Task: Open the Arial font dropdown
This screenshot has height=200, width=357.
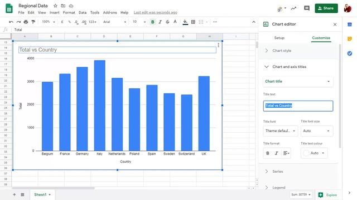Action: [114, 22]
